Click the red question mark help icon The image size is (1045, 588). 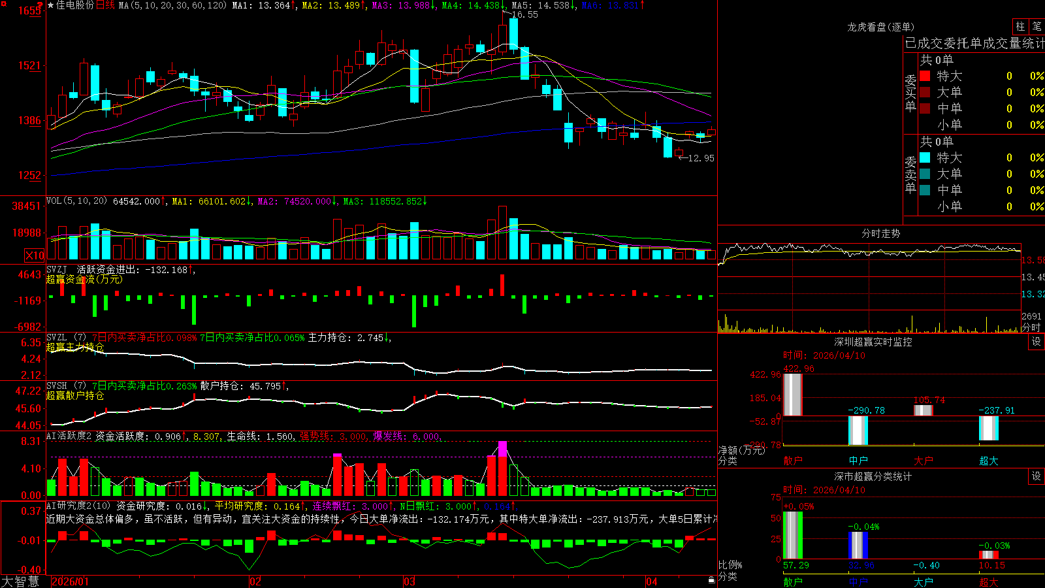(40, 5)
